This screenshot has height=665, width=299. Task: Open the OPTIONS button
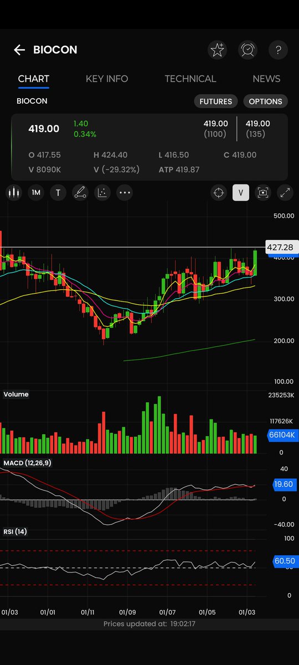pyautogui.click(x=265, y=101)
